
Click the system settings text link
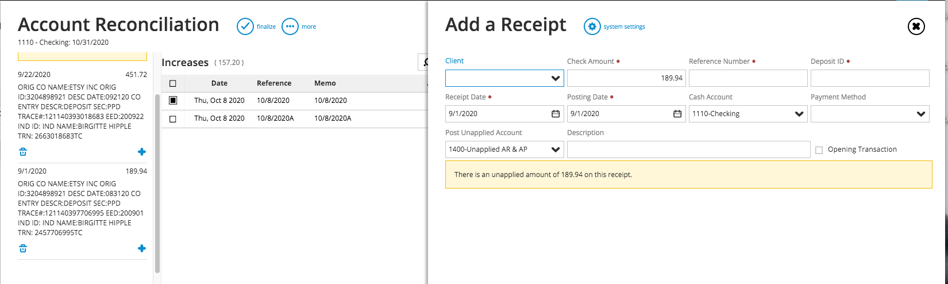(x=624, y=26)
